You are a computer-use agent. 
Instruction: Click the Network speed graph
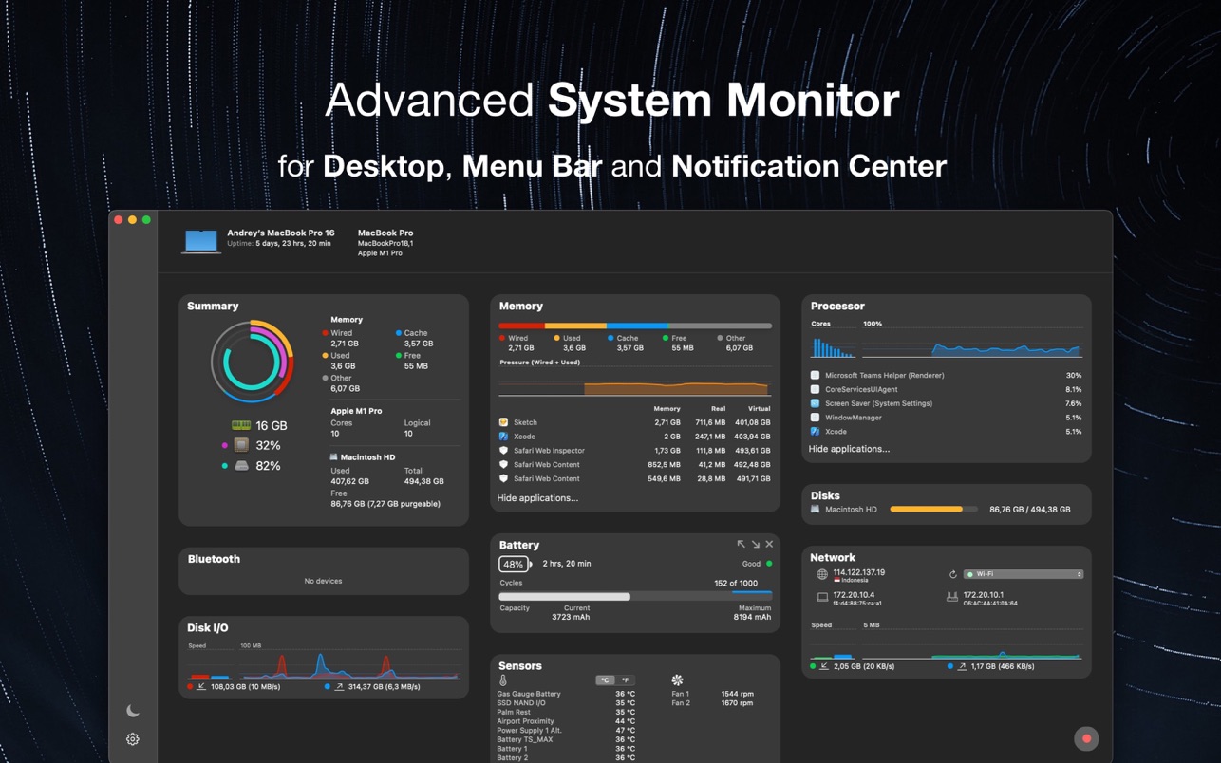pyautogui.click(x=970, y=646)
